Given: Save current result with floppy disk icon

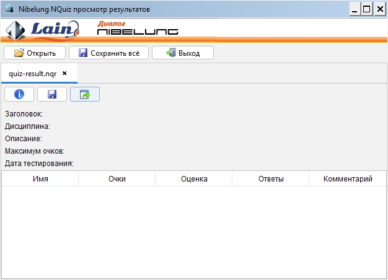Looking at the screenshot, I should 52,94.
